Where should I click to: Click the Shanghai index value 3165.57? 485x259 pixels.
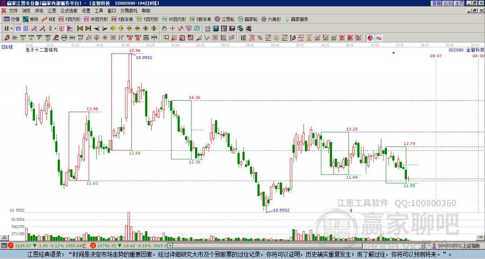tap(23, 246)
